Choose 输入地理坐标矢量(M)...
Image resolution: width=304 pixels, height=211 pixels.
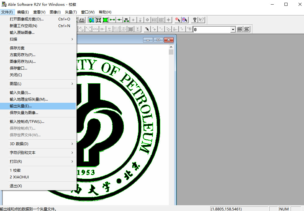38,99
